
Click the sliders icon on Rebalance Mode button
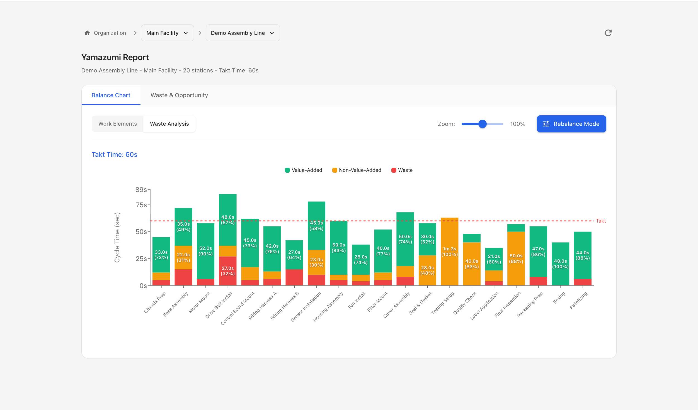coord(547,124)
